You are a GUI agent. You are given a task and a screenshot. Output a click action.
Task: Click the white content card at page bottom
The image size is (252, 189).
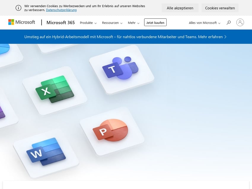(126, 185)
